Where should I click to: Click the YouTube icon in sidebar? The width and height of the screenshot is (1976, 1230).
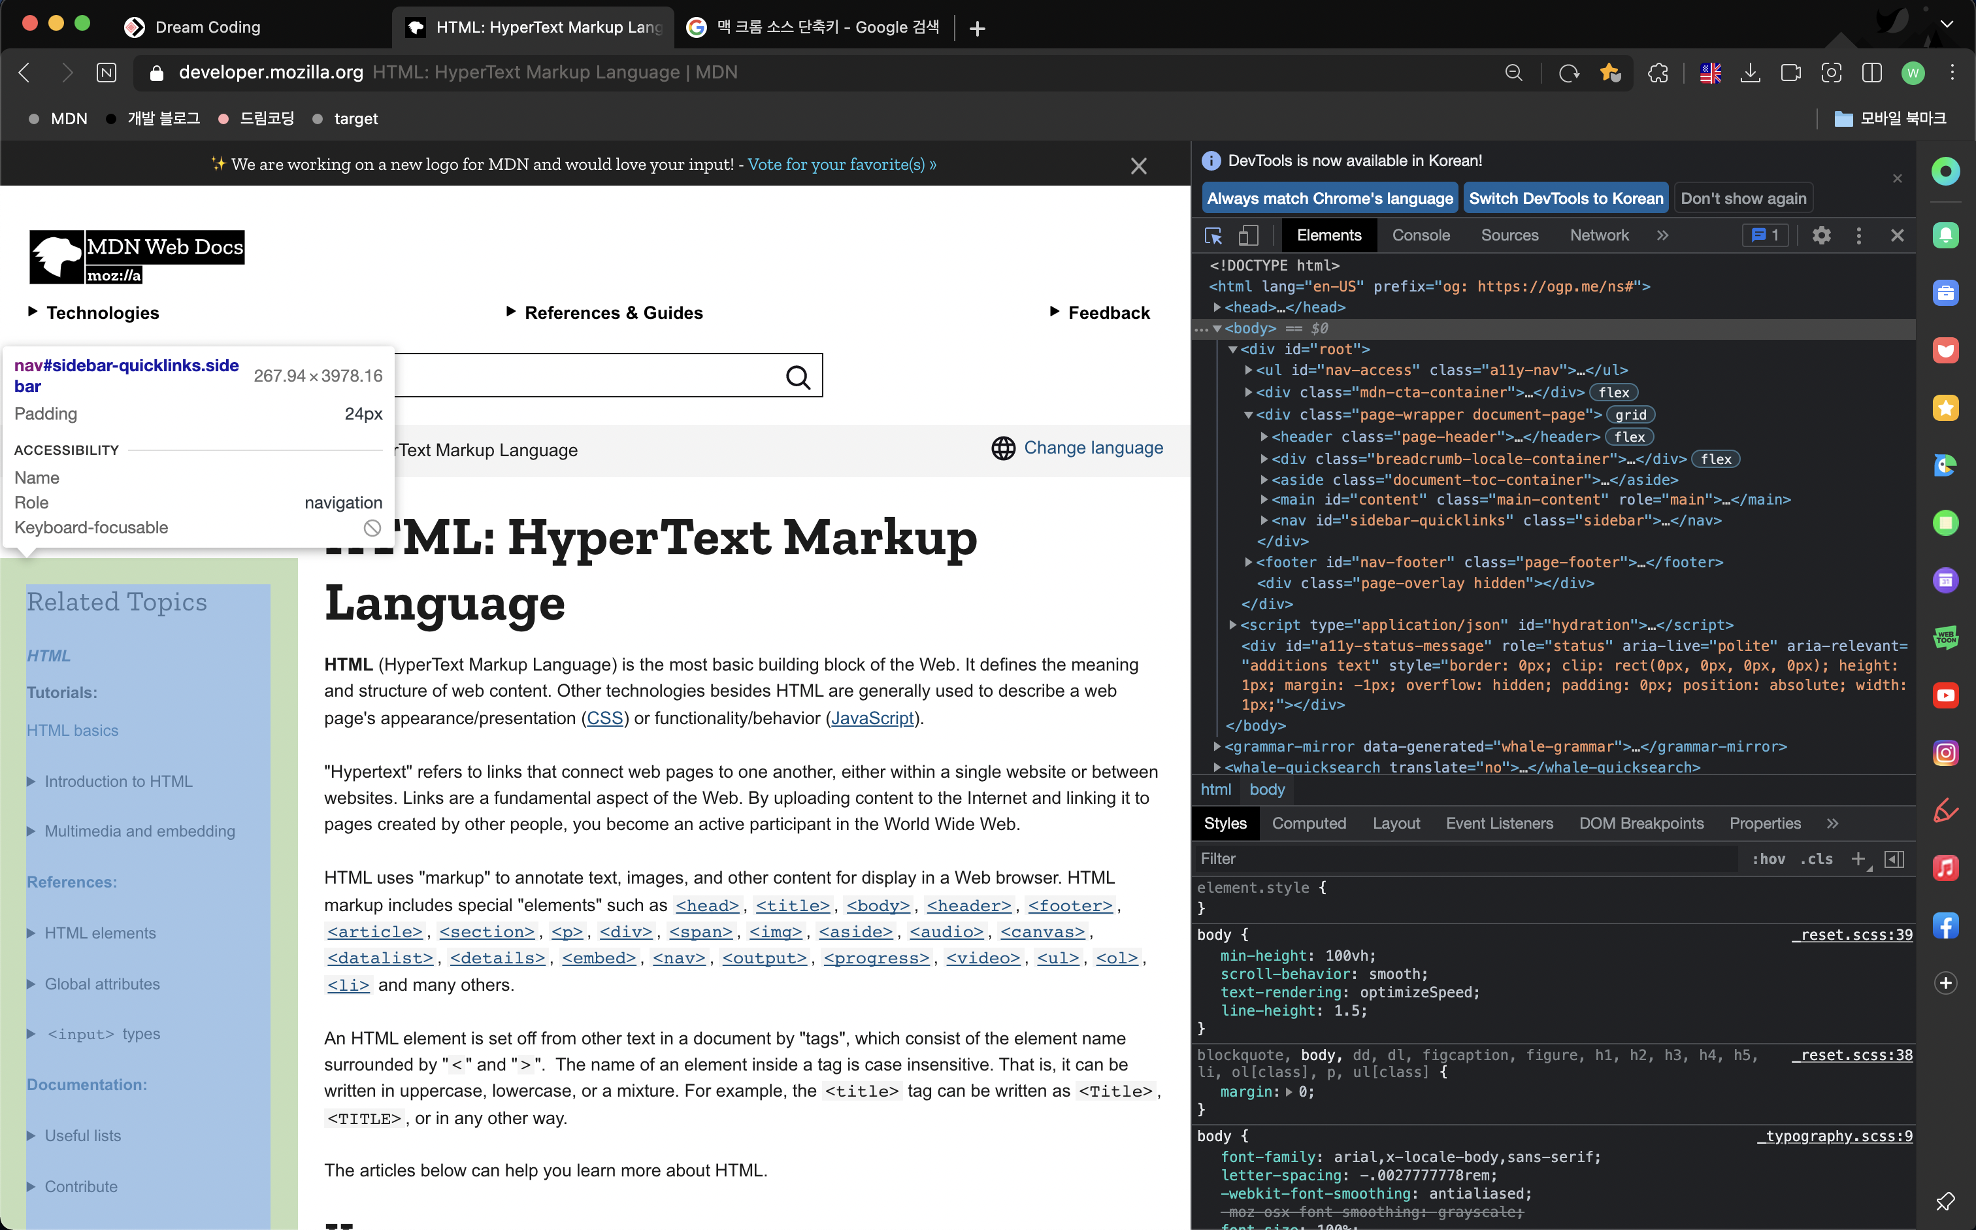coord(1945,695)
